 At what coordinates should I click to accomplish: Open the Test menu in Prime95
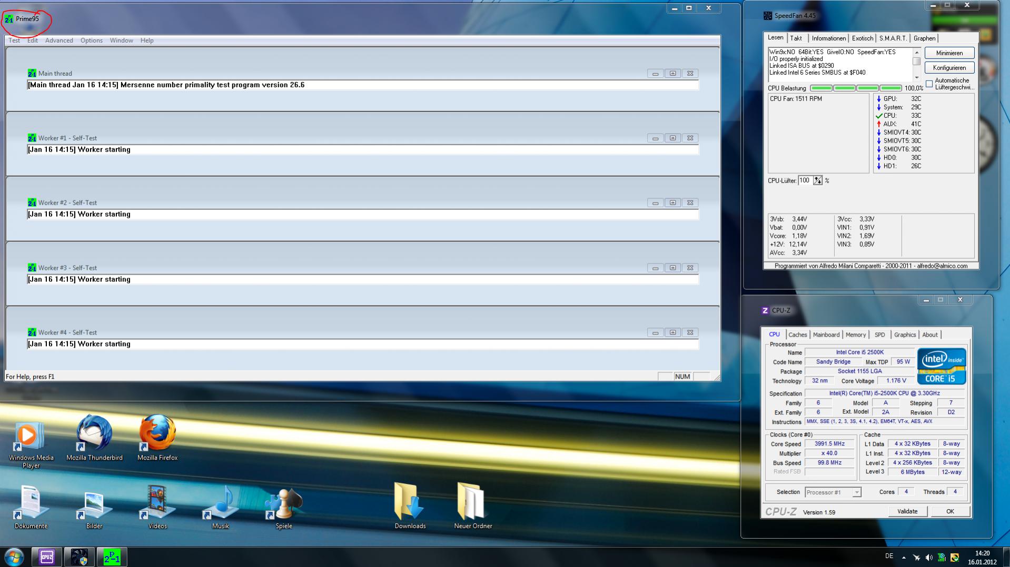coord(14,40)
